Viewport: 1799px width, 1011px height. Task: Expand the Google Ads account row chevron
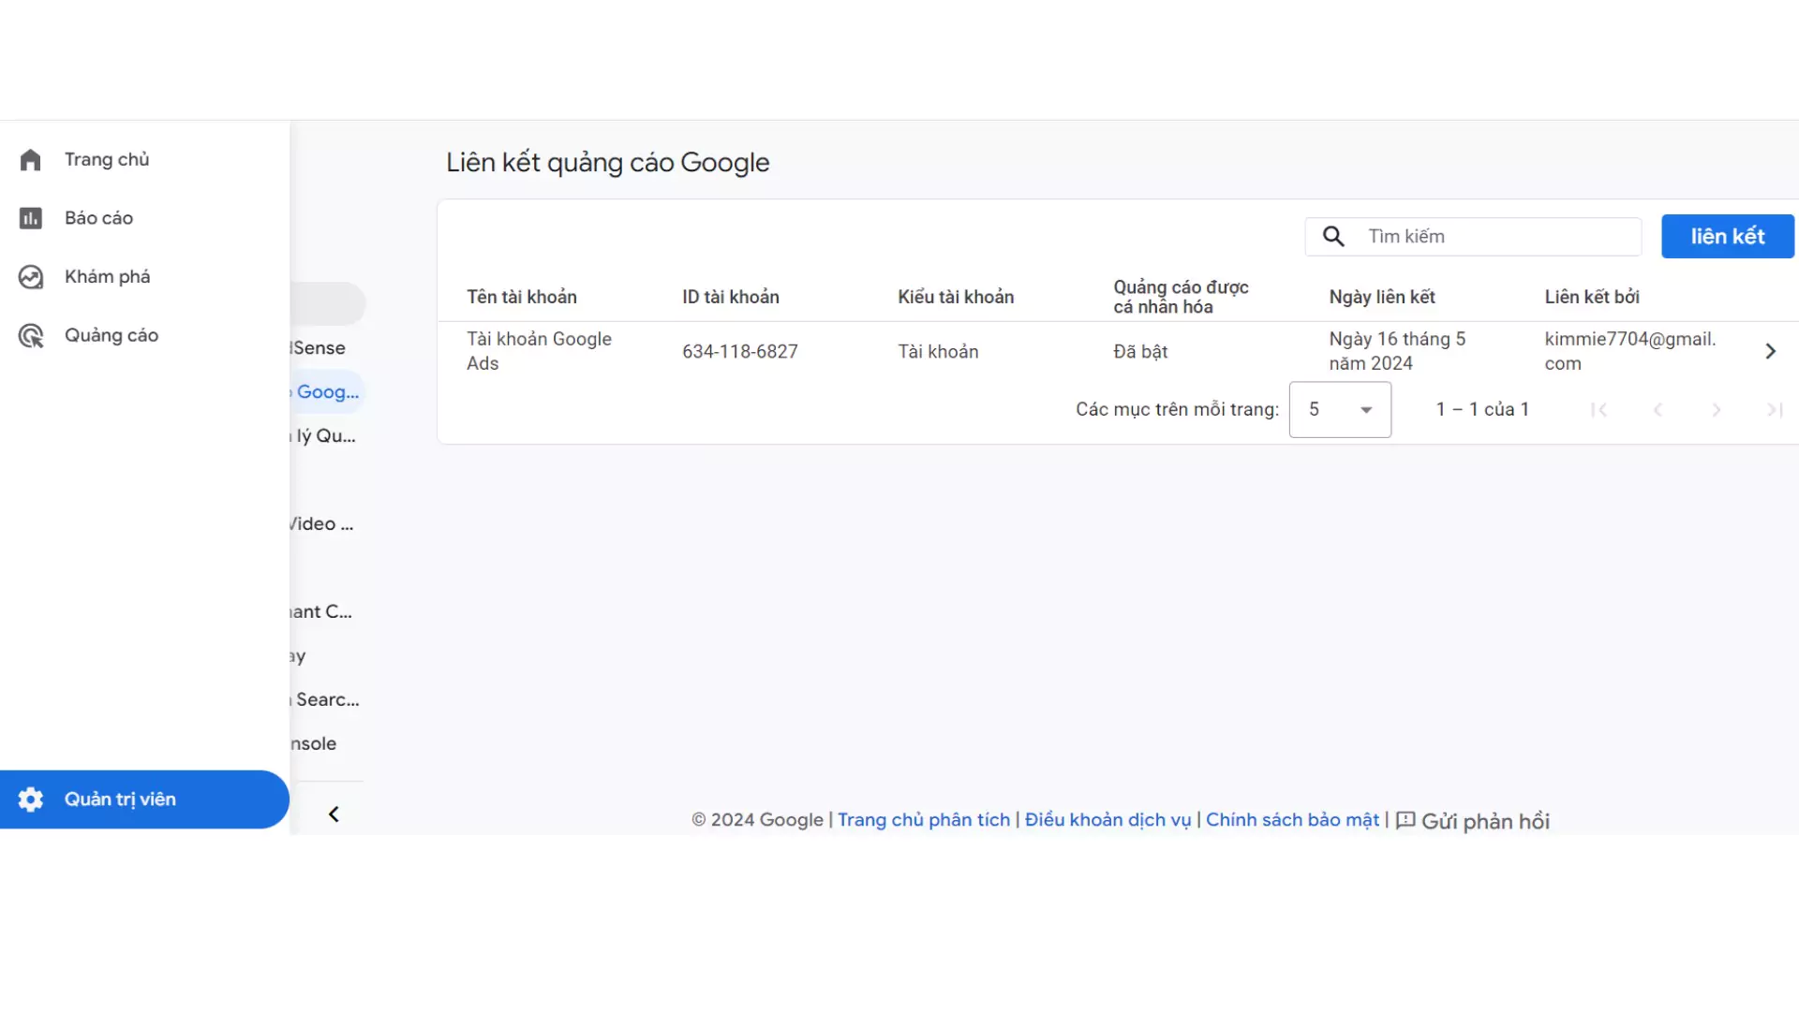pyautogui.click(x=1770, y=351)
